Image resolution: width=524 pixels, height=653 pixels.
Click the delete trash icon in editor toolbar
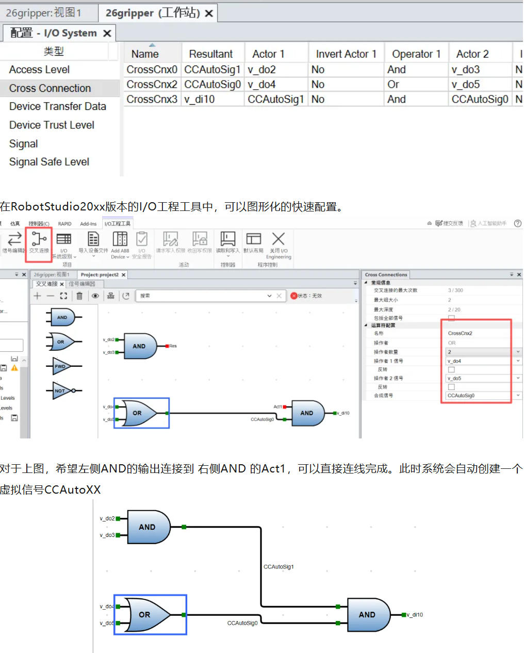click(x=79, y=296)
